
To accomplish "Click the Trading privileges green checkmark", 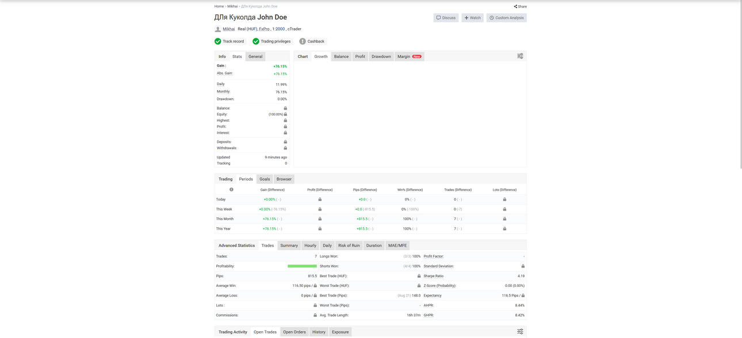I will [x=256, y=41].
